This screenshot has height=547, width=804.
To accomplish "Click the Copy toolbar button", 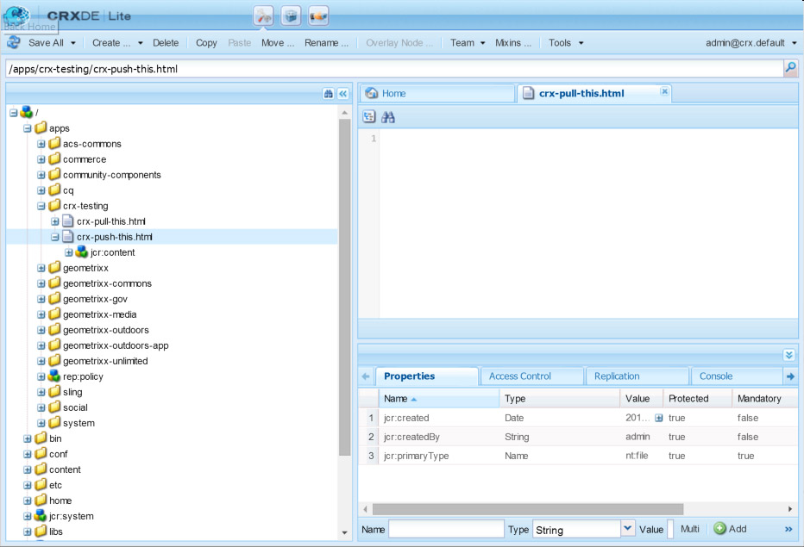I will (206, 43).
